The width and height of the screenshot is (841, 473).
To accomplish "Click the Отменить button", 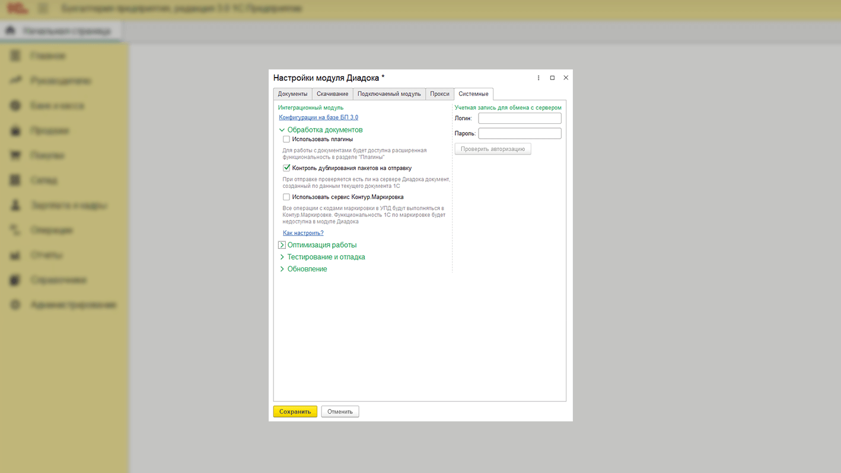I will pyautogui.click(x=340, y=411).
